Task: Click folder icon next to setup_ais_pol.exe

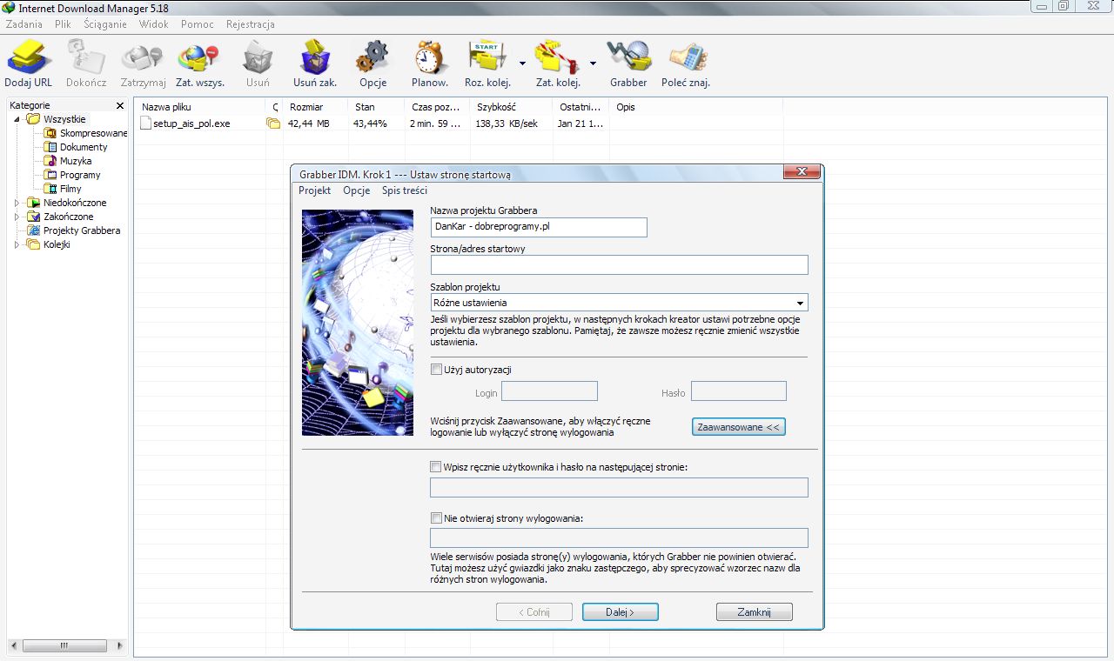Action: (273, 124)
